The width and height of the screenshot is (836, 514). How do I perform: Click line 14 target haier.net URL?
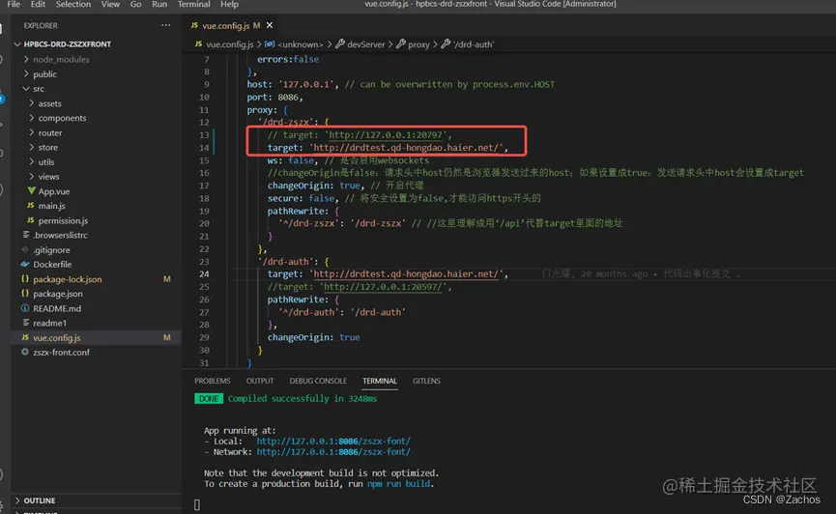[406, 148]
